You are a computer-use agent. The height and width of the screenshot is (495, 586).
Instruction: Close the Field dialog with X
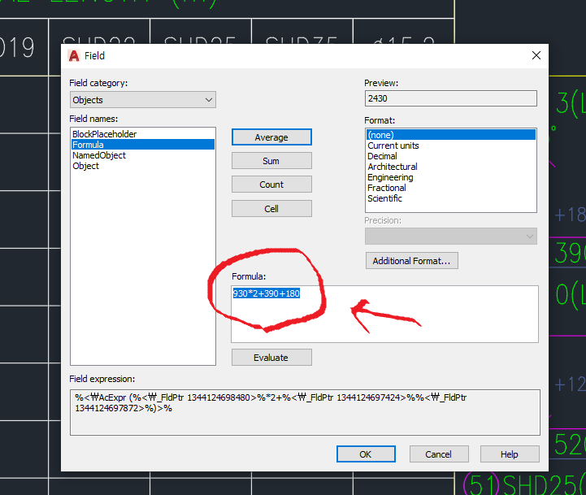[x=536, y=55]
